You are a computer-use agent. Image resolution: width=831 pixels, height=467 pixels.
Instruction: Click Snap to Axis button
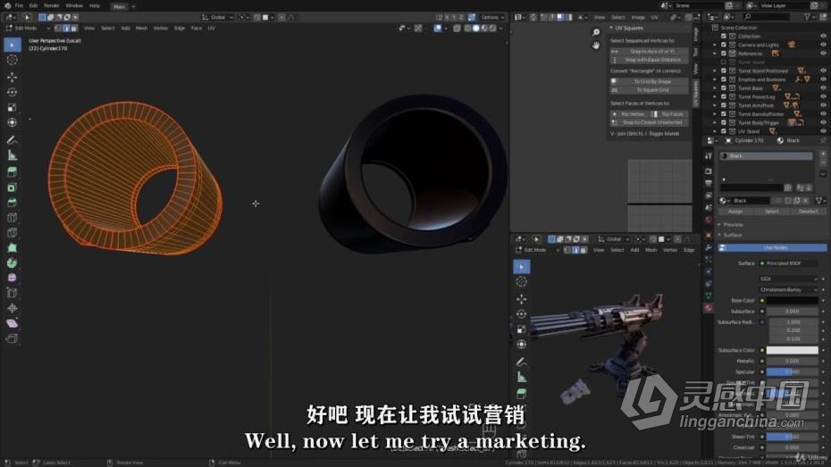[650, 52]
